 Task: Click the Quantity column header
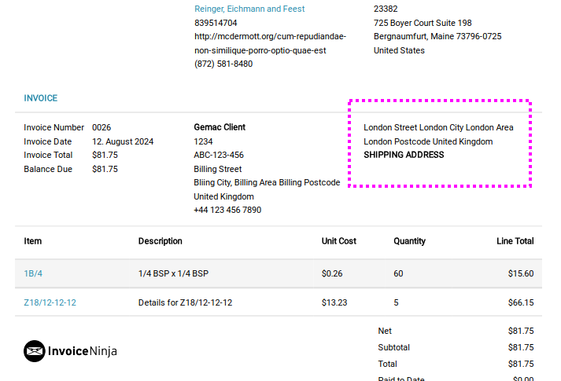point(409,241)
